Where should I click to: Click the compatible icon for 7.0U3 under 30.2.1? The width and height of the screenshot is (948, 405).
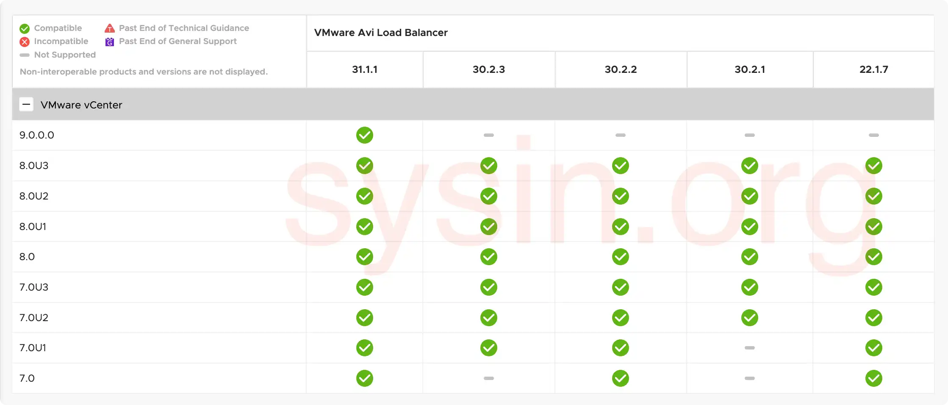[x=750, y=287]
